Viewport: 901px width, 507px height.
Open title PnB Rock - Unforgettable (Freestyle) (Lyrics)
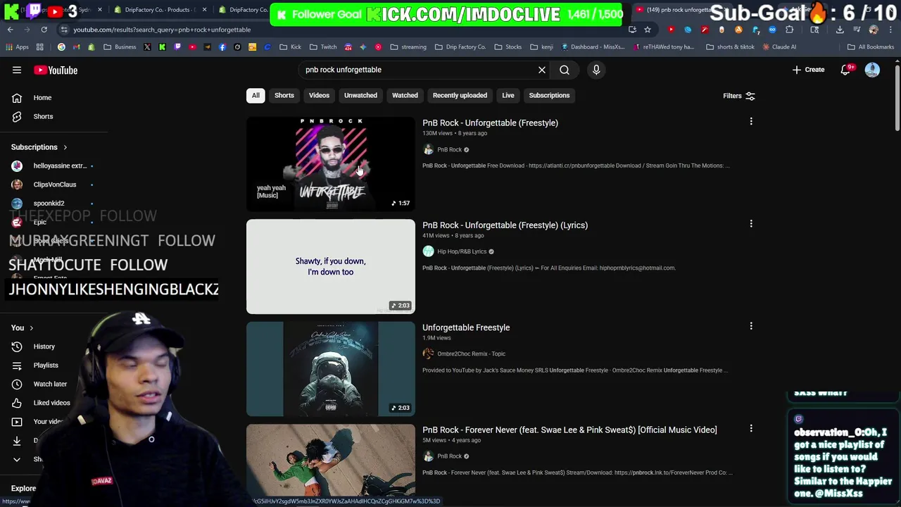(505, 225)
